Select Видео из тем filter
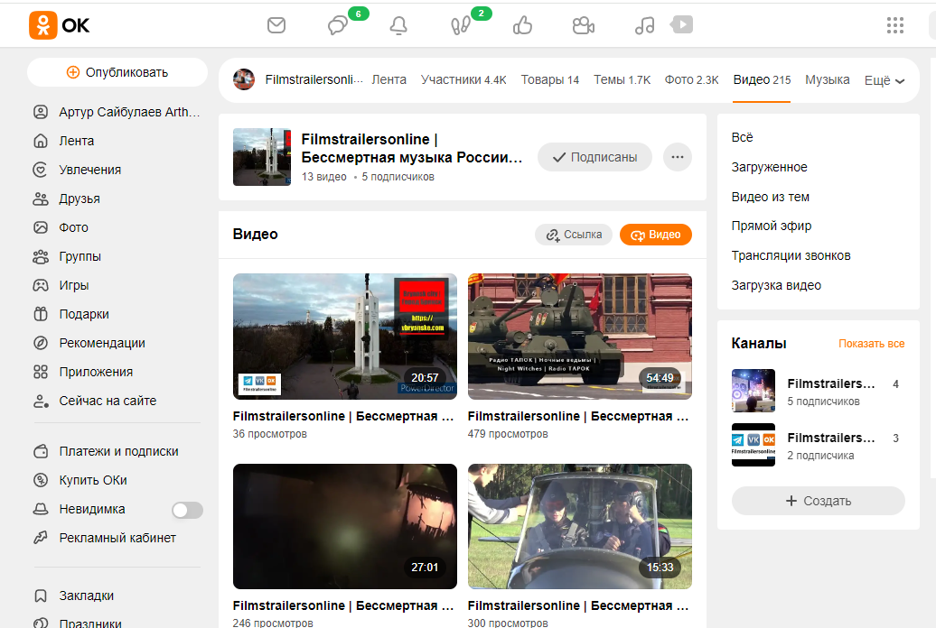Viewport: 936px width, 628px height. (770, 197)
